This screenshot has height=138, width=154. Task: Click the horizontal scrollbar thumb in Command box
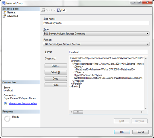click(x=78, y=112)
